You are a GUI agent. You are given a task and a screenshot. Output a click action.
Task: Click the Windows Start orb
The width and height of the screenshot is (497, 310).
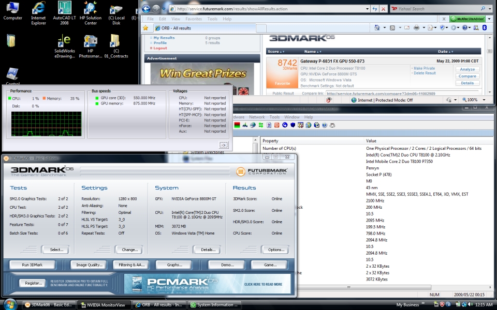point(10,304)
